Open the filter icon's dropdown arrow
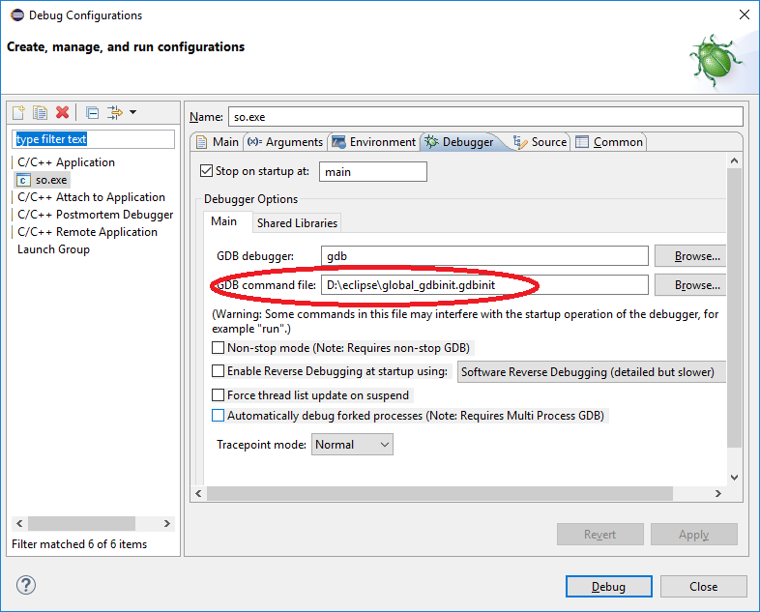This screenshot has width=760, height=612. (132, 113)
